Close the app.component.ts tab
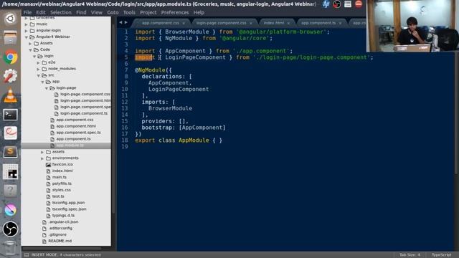This screenshot has width=459, height=258. pyautogui.click(x=340, y=23)
